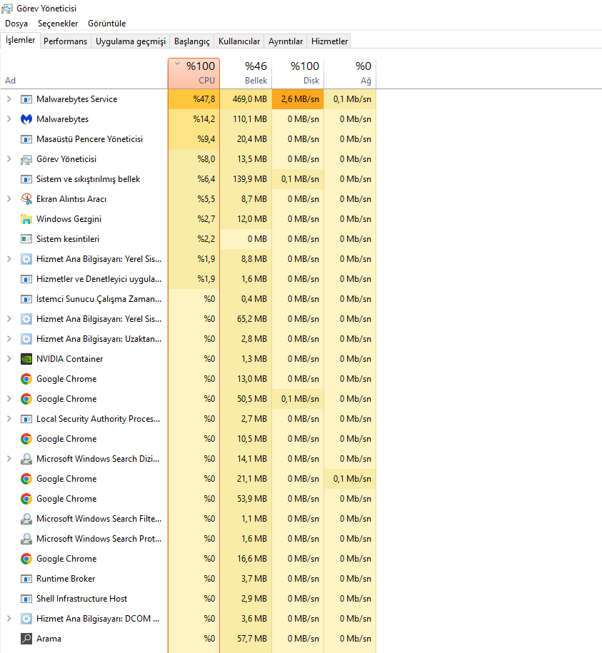The width and height of the screenshot is (602, 653).
Task: Click the İstemci Sunucu Çalışma Zamanı icon
Action: click(26, 299)
